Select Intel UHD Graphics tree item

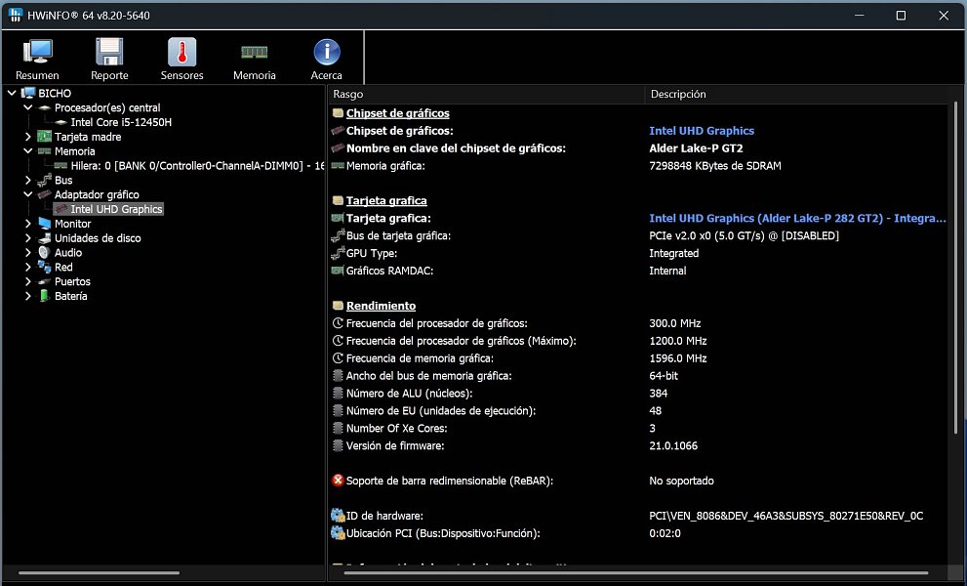[x=116, y=209]
